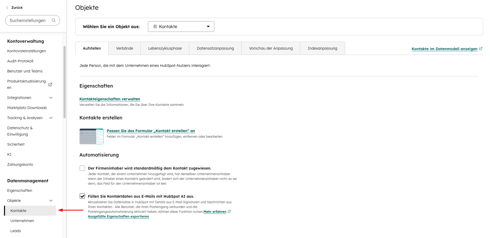Screen dimensions: 490x238
Task: Expand Tracking & Analysen submenu
Action: tap(51, 118)
